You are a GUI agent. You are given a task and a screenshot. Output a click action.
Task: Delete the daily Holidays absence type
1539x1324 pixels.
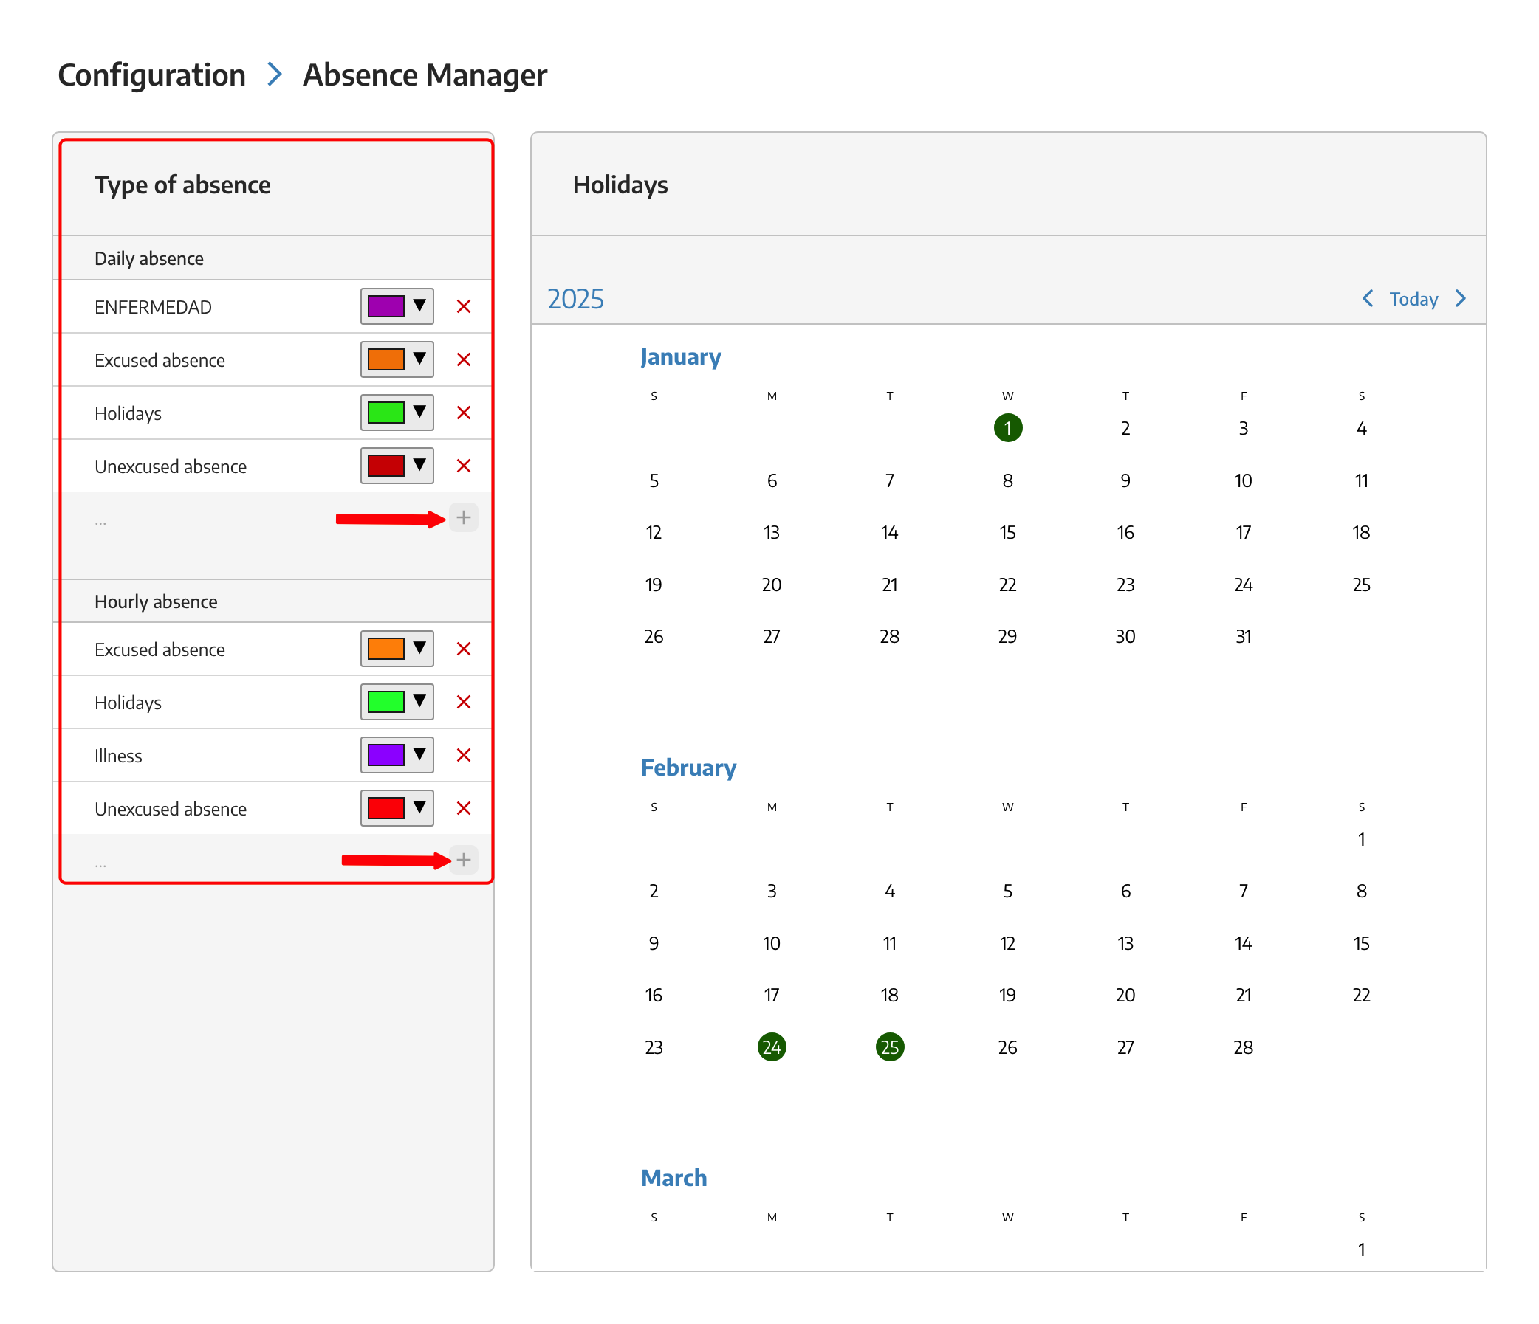[x=464, y=413]
